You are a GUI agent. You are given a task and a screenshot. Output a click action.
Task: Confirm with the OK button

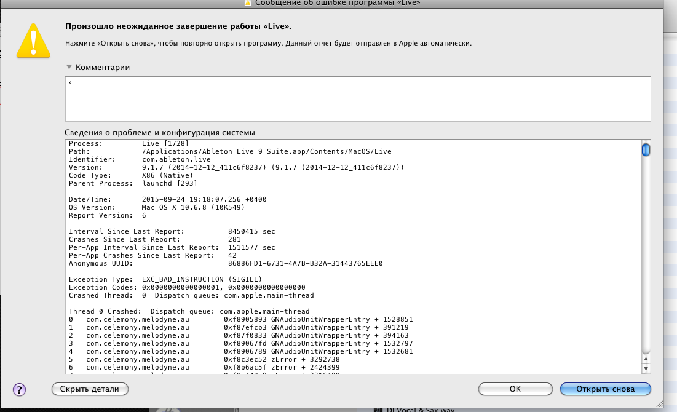[515, 389]
